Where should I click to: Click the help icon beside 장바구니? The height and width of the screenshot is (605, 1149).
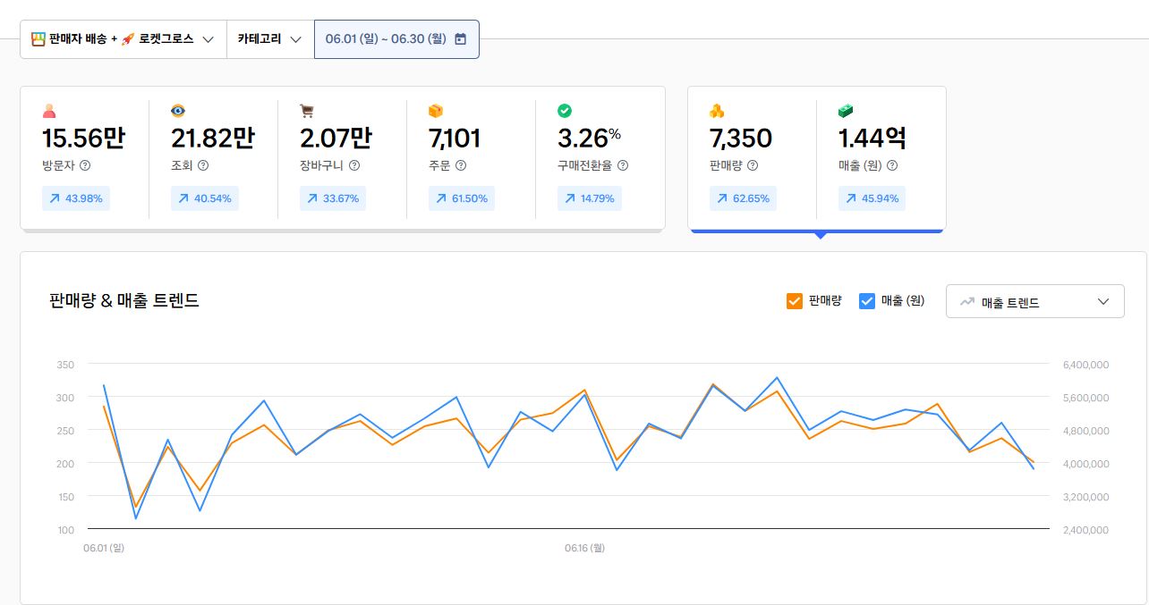pyautogui.click(x=354, y=165)
